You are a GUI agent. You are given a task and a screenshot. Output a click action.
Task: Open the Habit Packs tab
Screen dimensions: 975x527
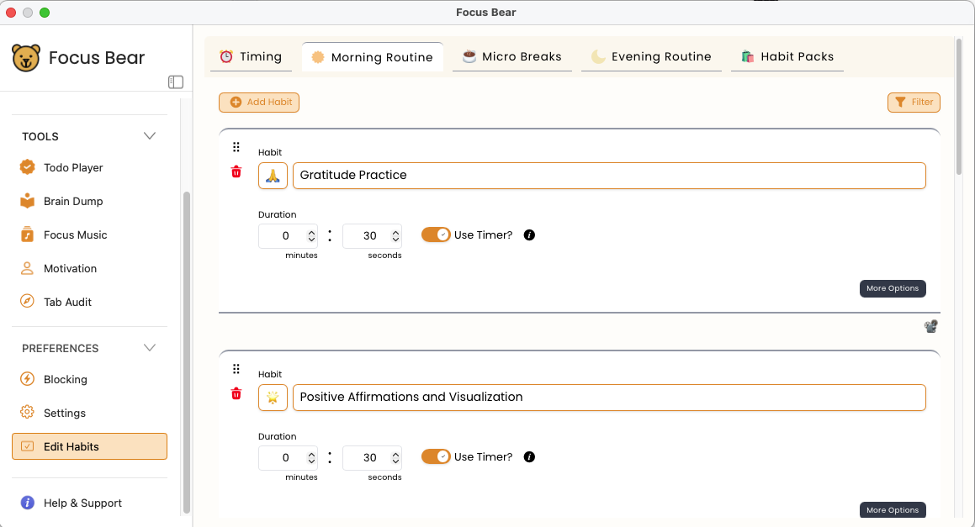point(787,56)
